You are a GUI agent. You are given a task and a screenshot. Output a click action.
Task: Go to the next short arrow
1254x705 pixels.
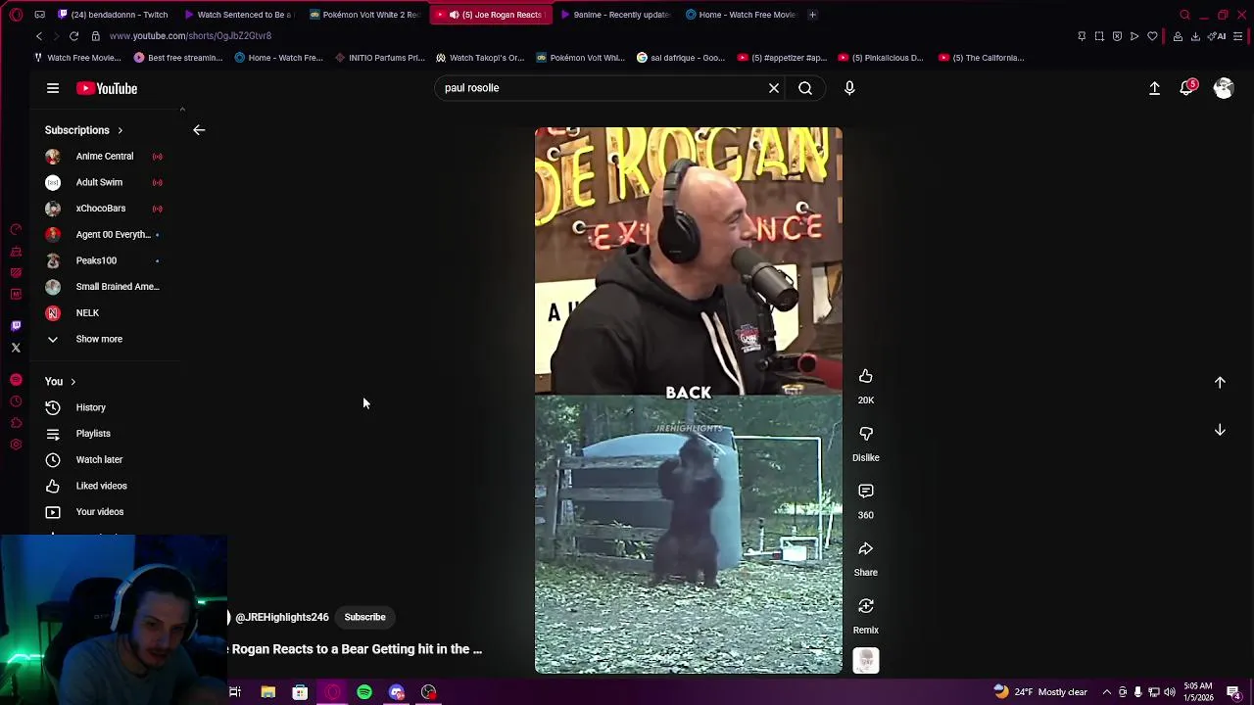point(1220,430)
